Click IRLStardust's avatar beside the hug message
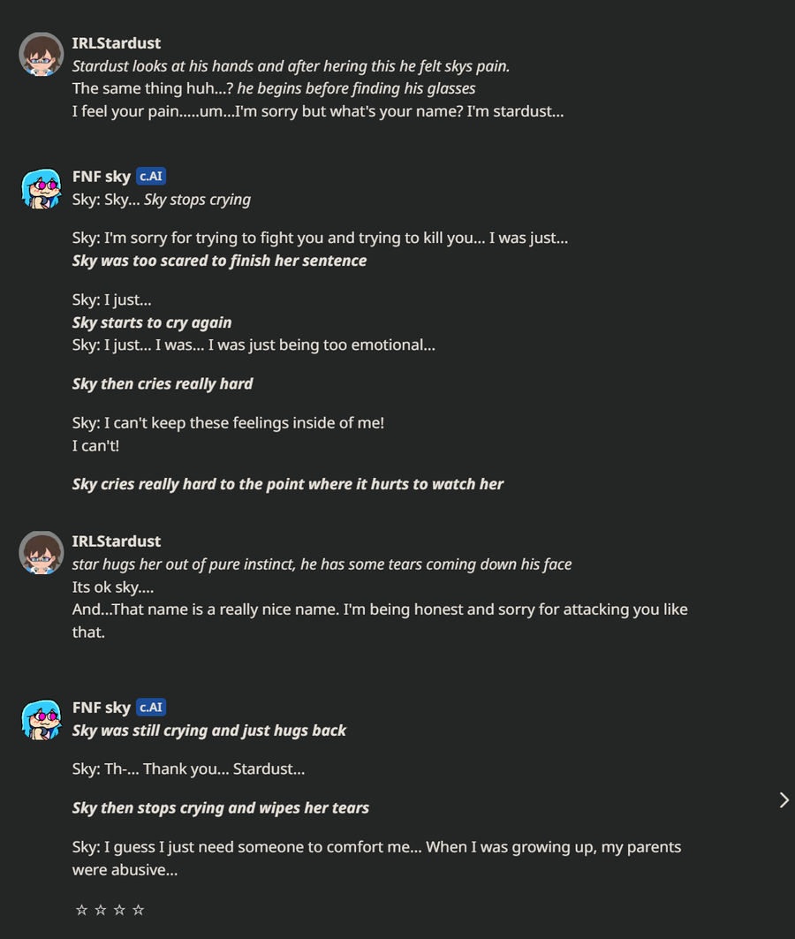This screenshot has width=795, height=939. (x=41, y=552)
